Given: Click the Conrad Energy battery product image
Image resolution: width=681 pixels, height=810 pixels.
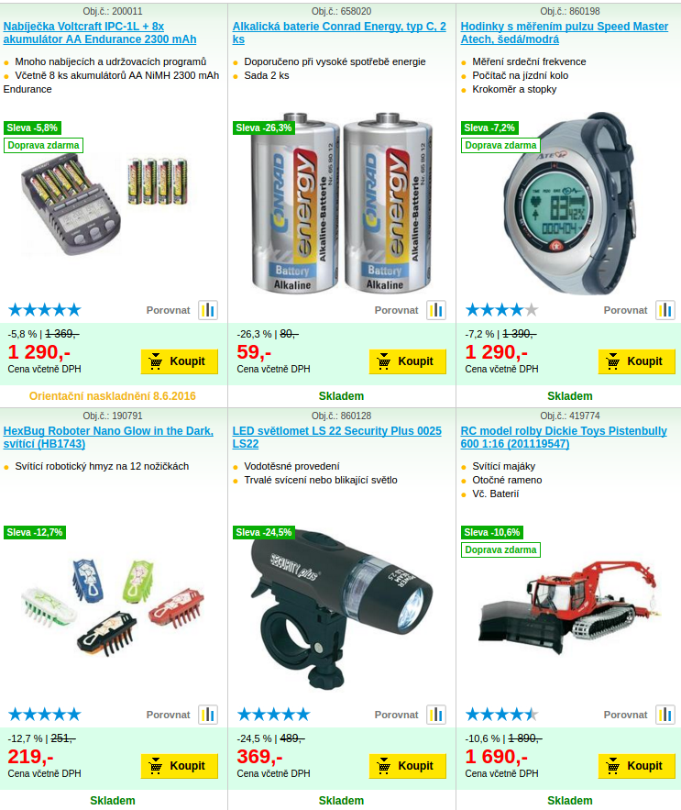Looking at the screenshot, I should pos(341,203).
